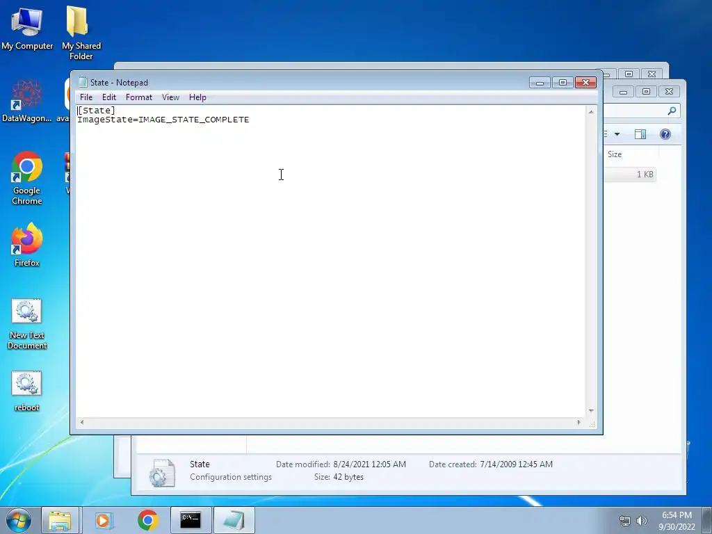Close the front Explorer window
The width and height of the screenshot is (712, 534).
click(x=670, y=92)
